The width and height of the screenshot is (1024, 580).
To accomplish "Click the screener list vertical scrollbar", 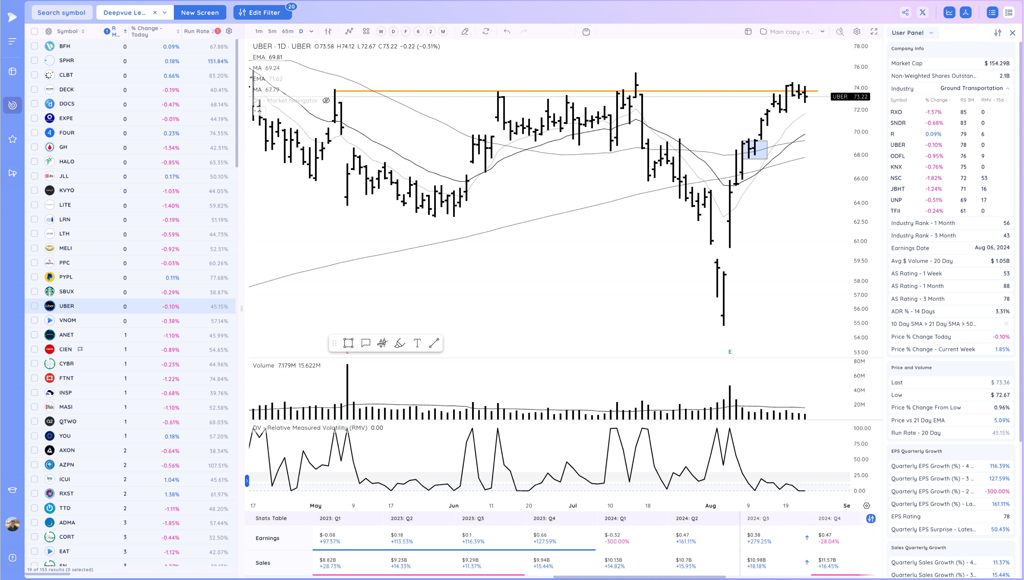I will click(x=237, y=104).
